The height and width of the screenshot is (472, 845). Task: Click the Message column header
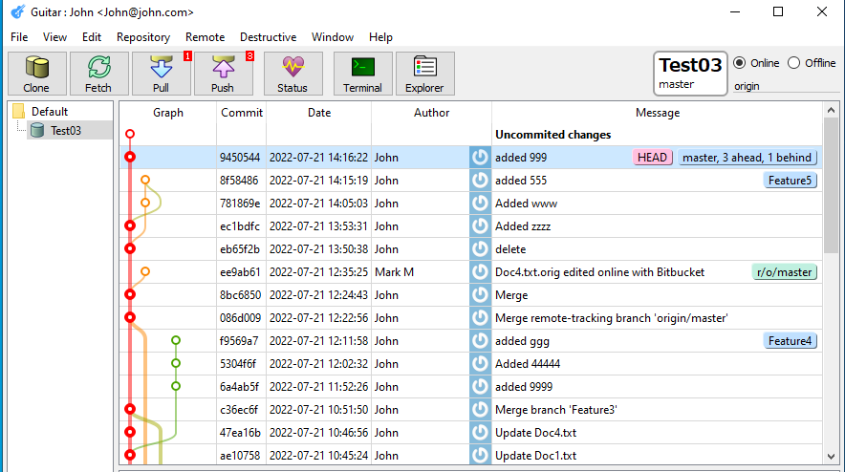(658, 113)
